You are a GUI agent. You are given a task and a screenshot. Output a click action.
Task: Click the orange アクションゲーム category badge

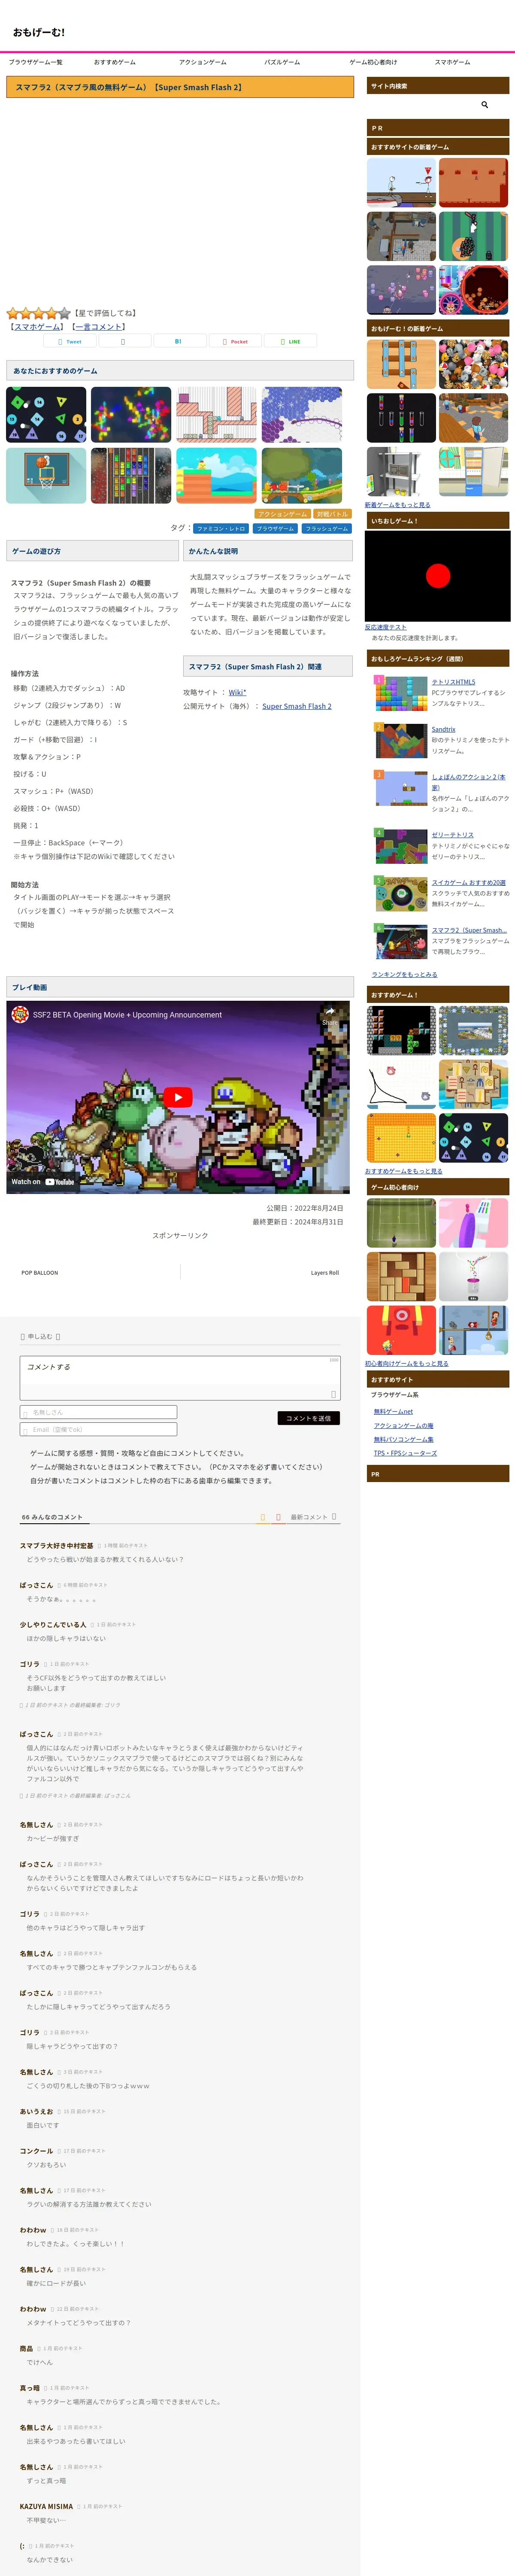tap(283, 514)
